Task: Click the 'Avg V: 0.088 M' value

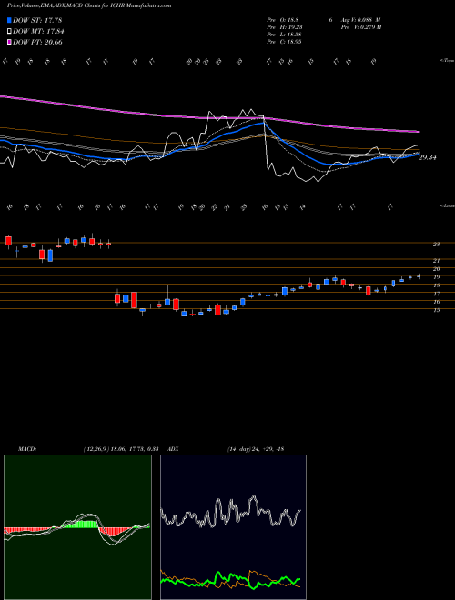Action: tap(360, 20)
